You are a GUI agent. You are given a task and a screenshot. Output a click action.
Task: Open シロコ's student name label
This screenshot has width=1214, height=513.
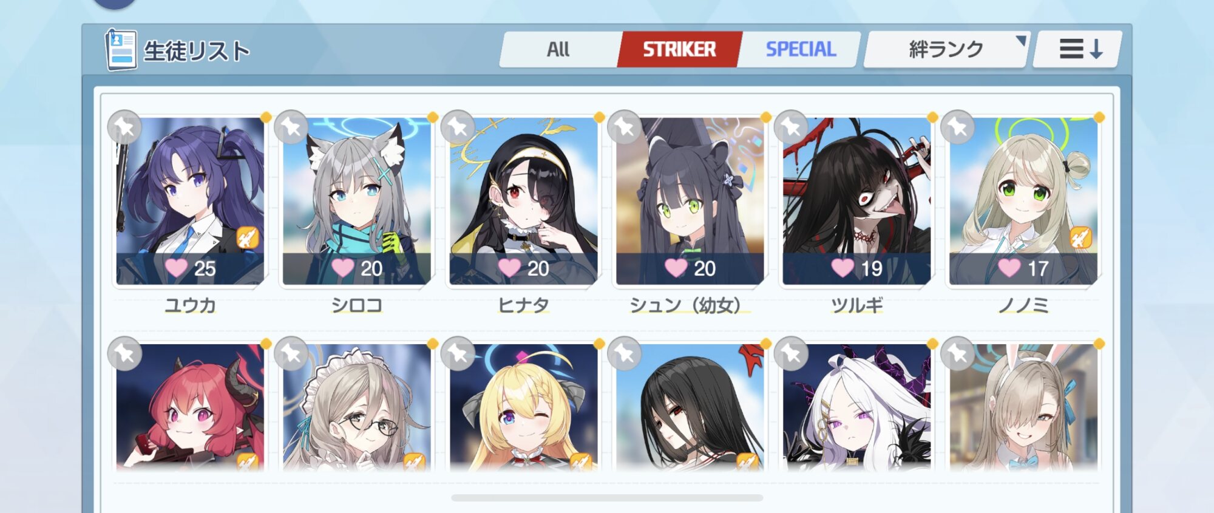coord(357,305)
